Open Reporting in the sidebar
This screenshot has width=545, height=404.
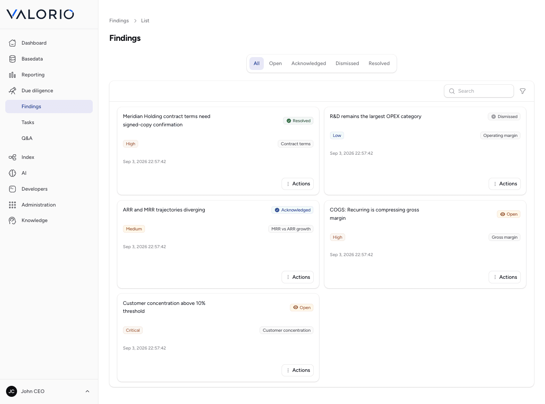click(x=49, y=75)
